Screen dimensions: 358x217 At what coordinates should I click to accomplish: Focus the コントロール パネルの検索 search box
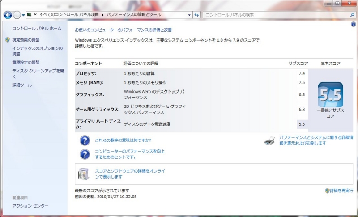pyautogui.click(x=276, y=15)
